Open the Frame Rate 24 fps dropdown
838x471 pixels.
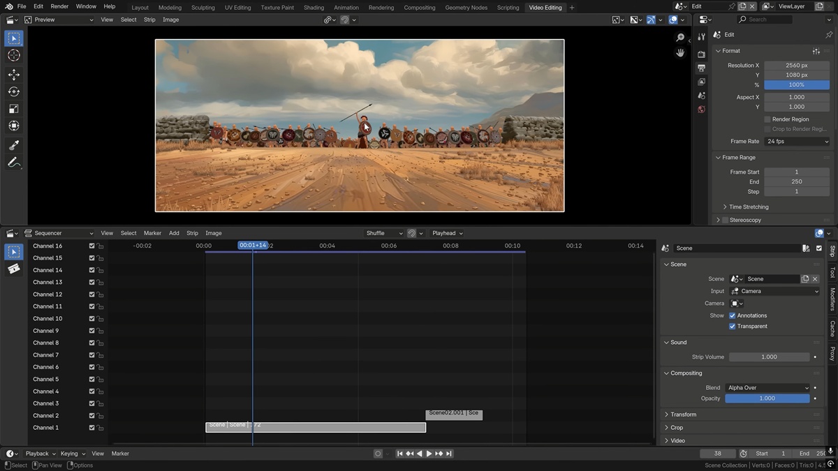click(797, 142)
